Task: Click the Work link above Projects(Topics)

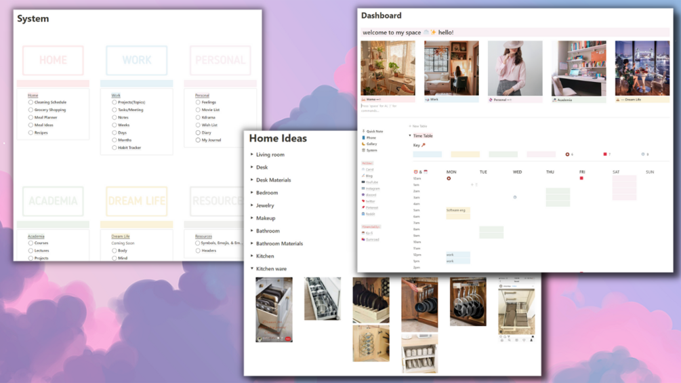Action: coord(116,95)
